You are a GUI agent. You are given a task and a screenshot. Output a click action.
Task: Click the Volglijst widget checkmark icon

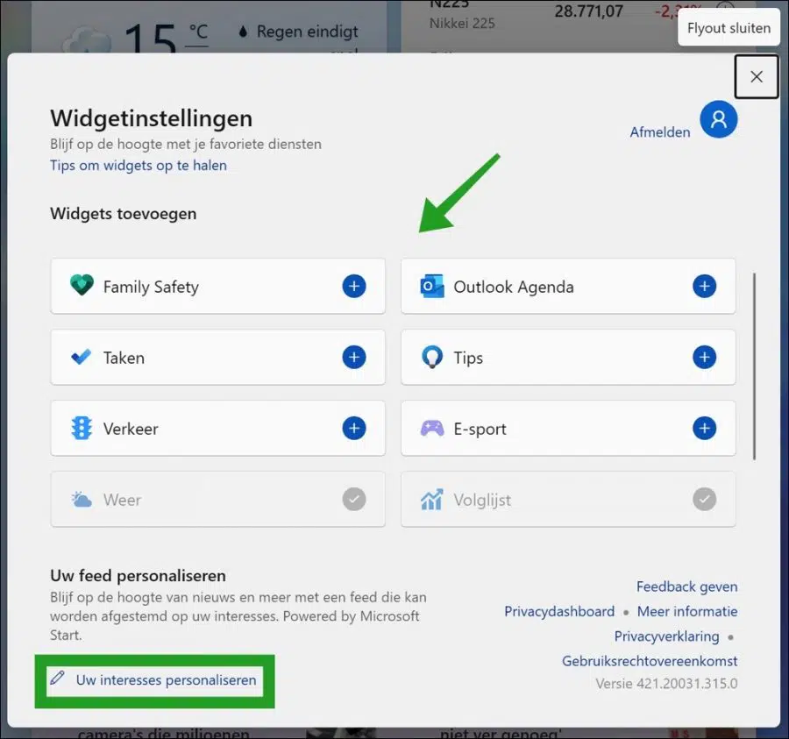[x=704, y=499]
